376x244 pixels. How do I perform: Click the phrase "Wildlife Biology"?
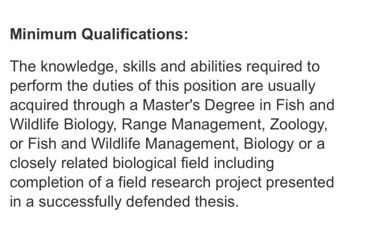click(63, 124)
